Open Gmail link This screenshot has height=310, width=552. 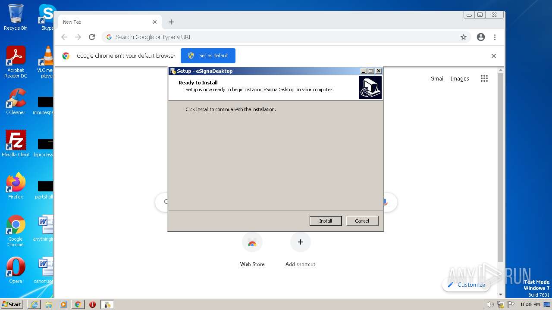[437, 78]
